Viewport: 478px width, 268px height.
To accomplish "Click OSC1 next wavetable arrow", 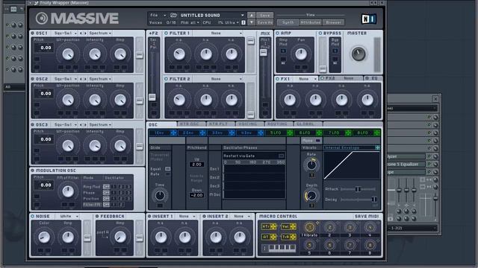I will coord(85,33).
